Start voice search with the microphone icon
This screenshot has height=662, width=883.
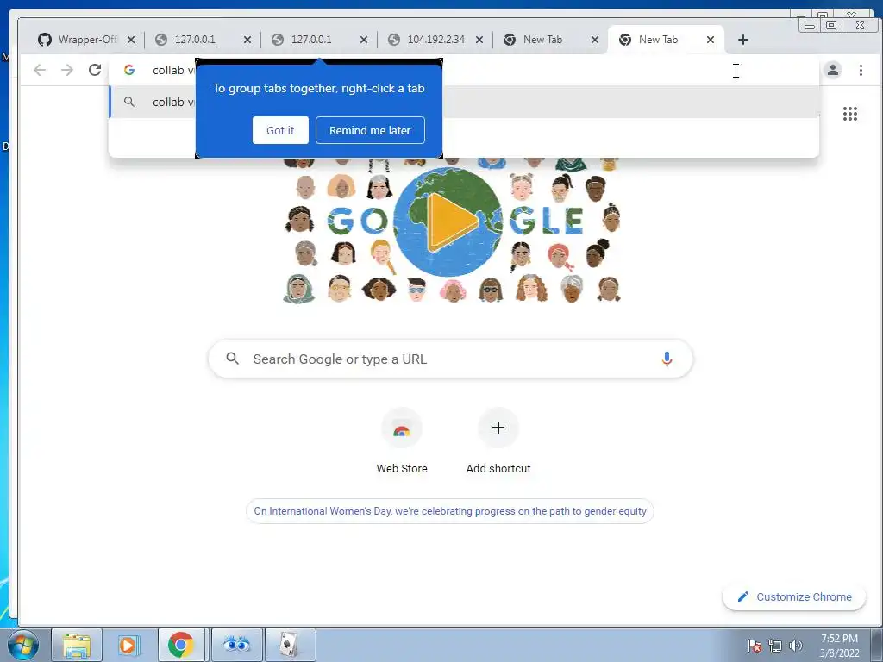[x=667, y=359]
